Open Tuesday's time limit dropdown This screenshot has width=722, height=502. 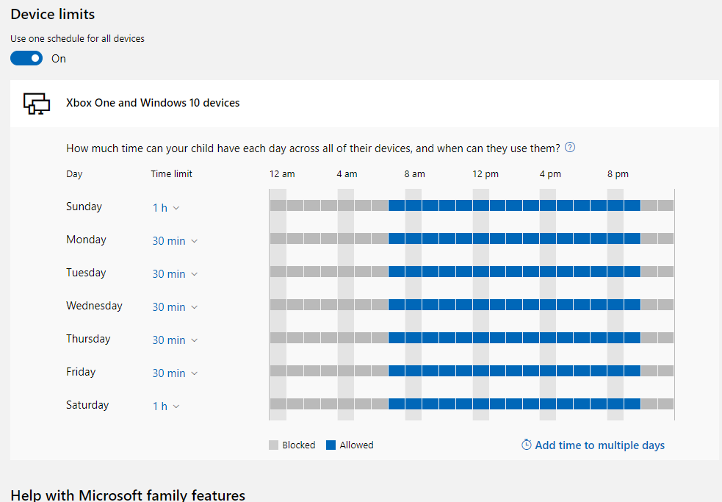pos(175,273)
